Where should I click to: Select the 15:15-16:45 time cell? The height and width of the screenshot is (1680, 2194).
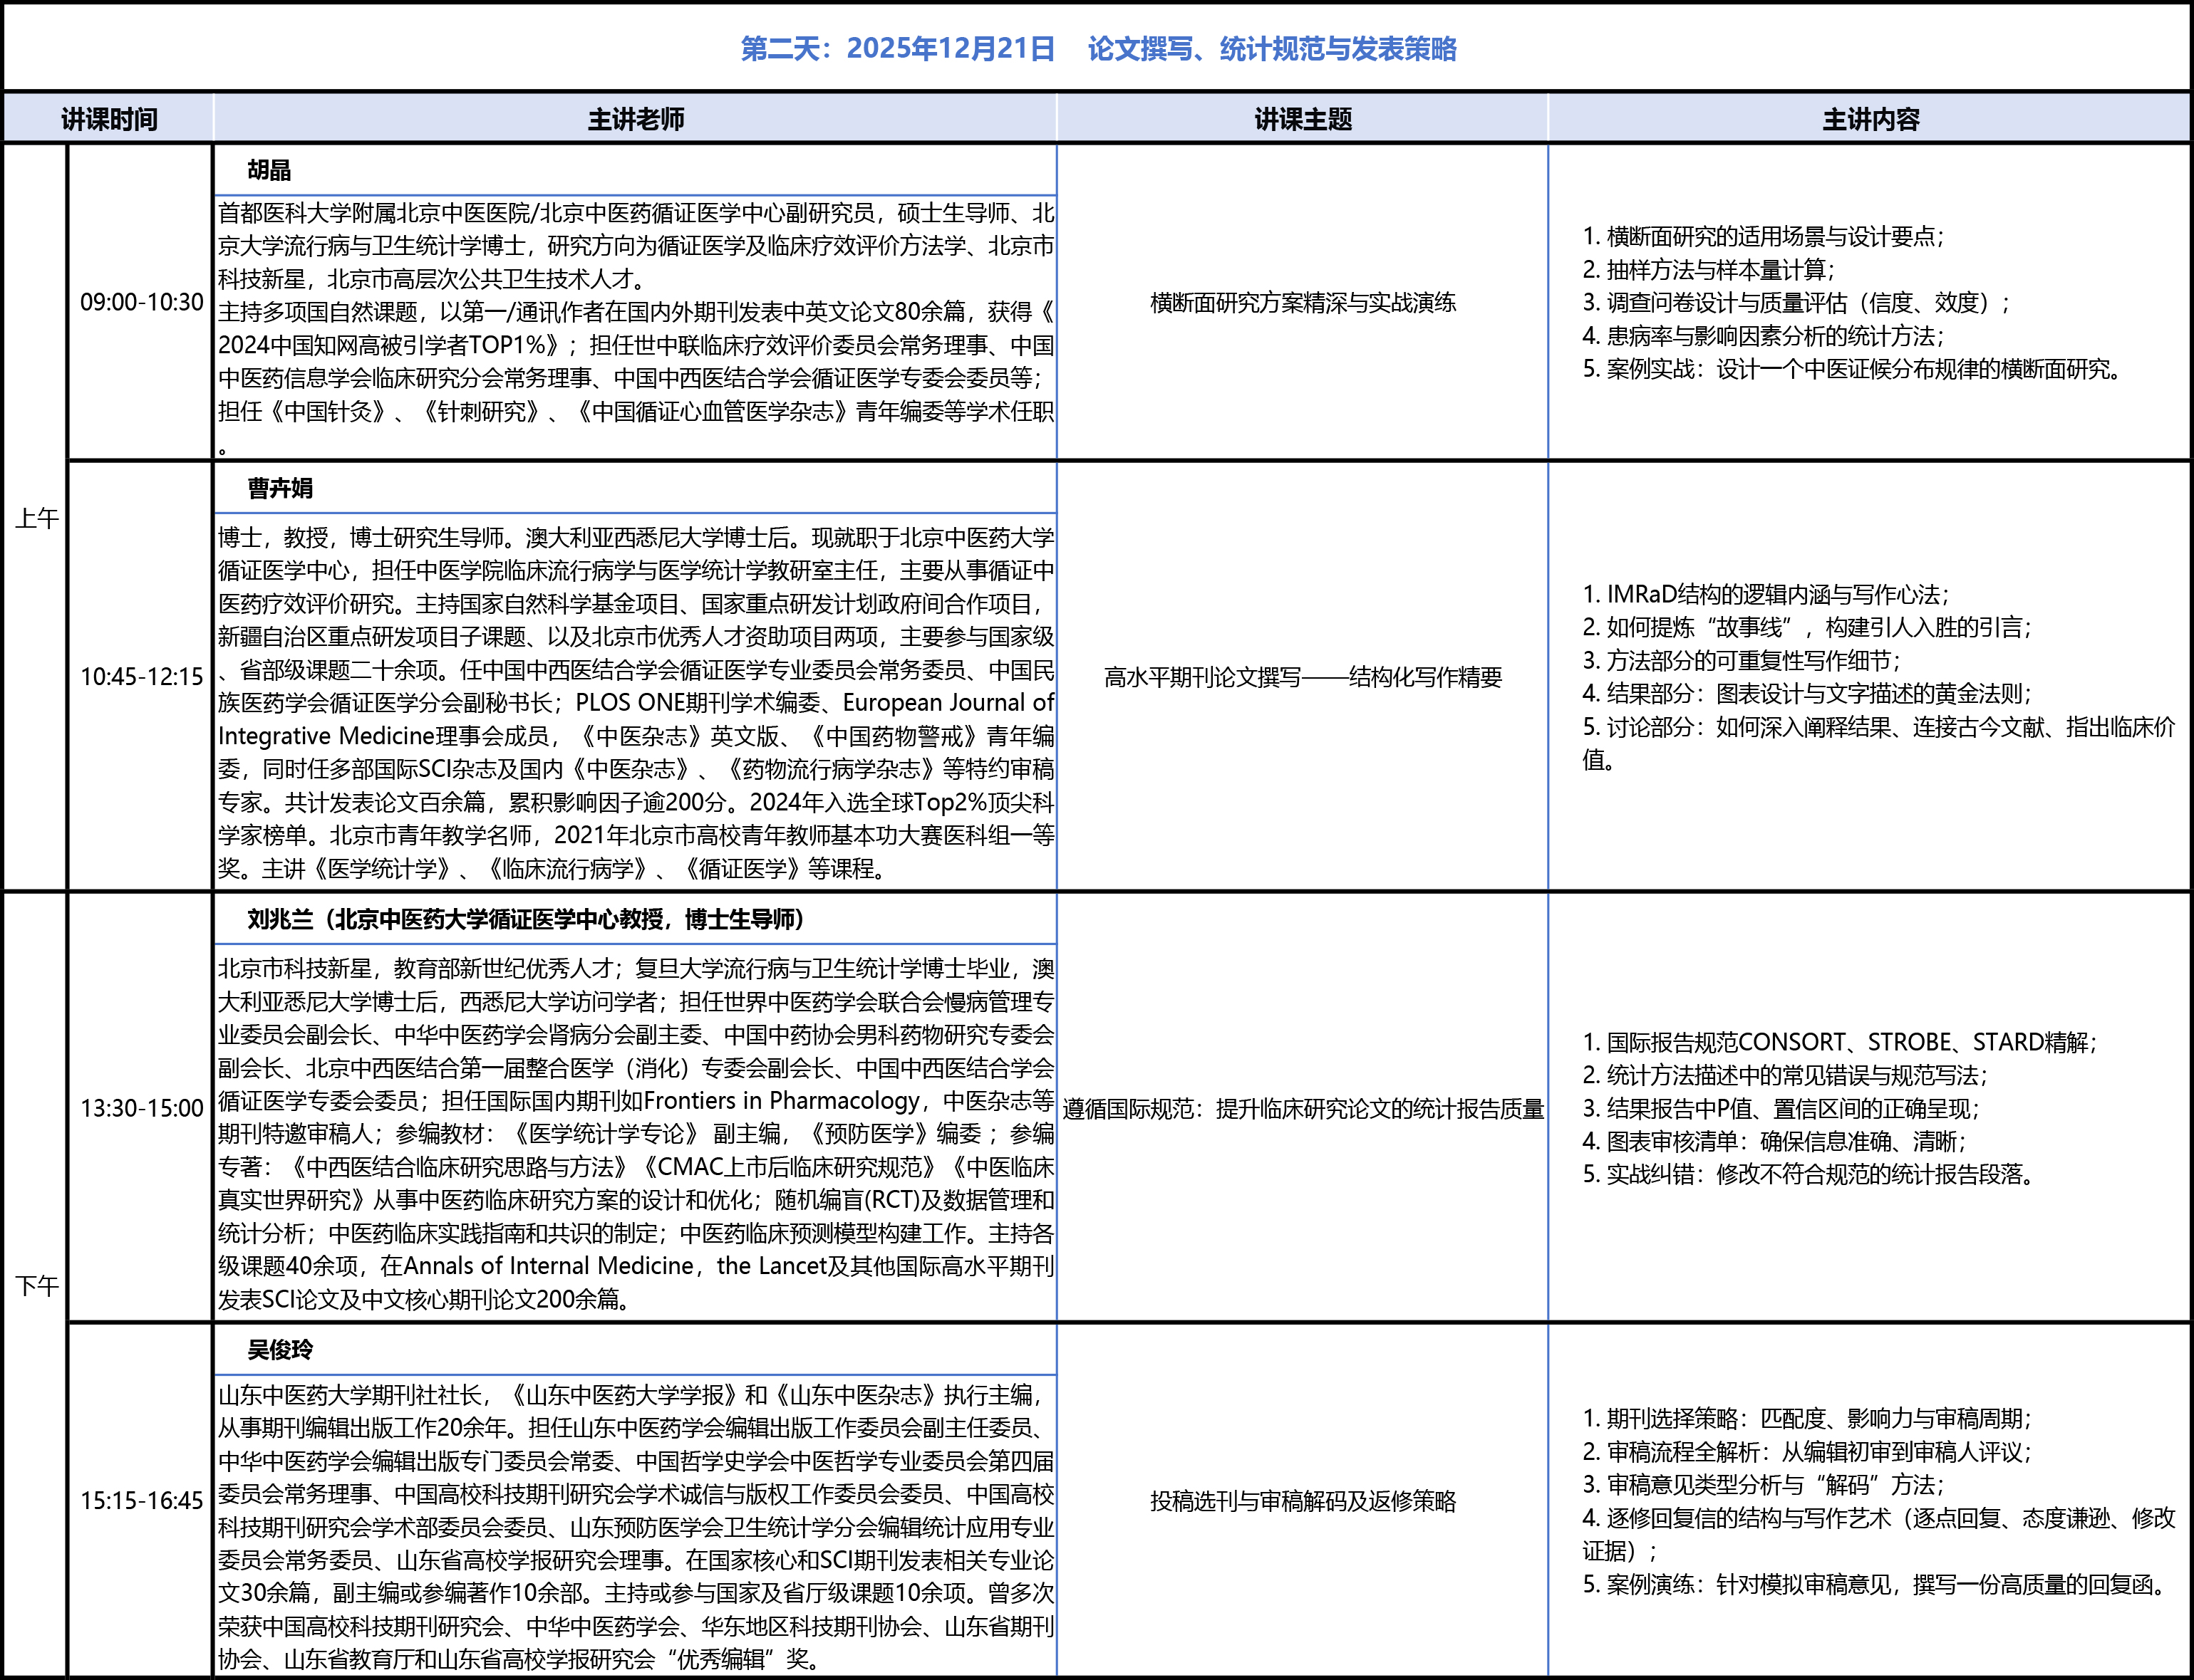click(x=141, y=1500)
